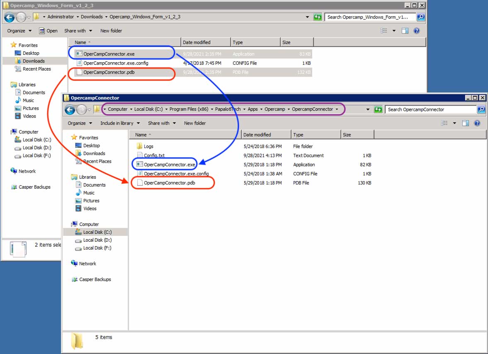Select OperCampConnector.exe.config in the front window
The width and height of the screenshot is (488, 354).
tap(176, 174)
